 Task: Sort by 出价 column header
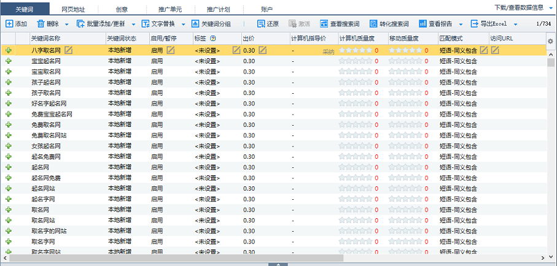pyautogui.click(x=265, y=38)
